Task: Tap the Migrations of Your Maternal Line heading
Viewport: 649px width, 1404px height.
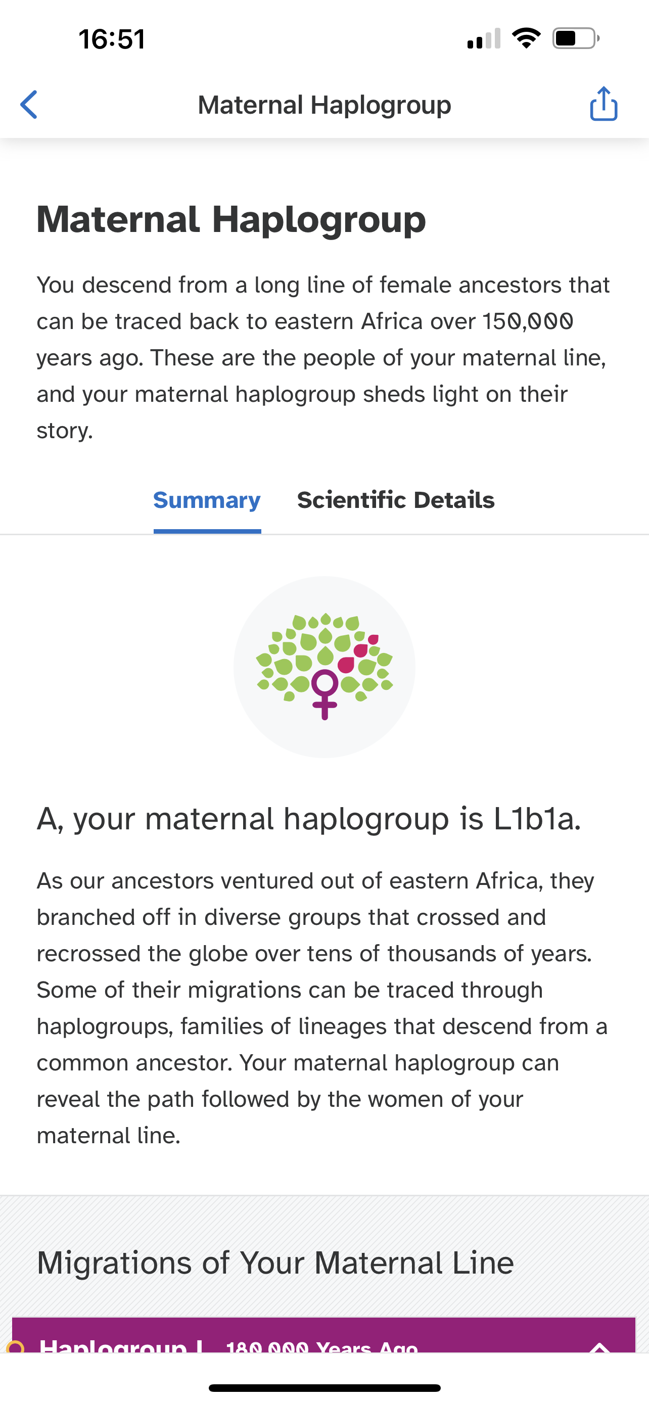Action: tap(275, 1263)
